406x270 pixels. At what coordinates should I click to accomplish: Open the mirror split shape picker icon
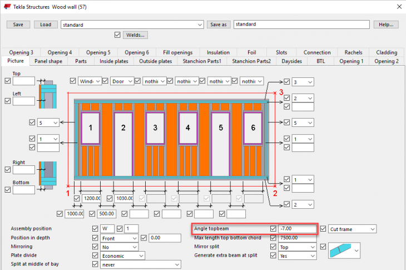tap(344, 251)
